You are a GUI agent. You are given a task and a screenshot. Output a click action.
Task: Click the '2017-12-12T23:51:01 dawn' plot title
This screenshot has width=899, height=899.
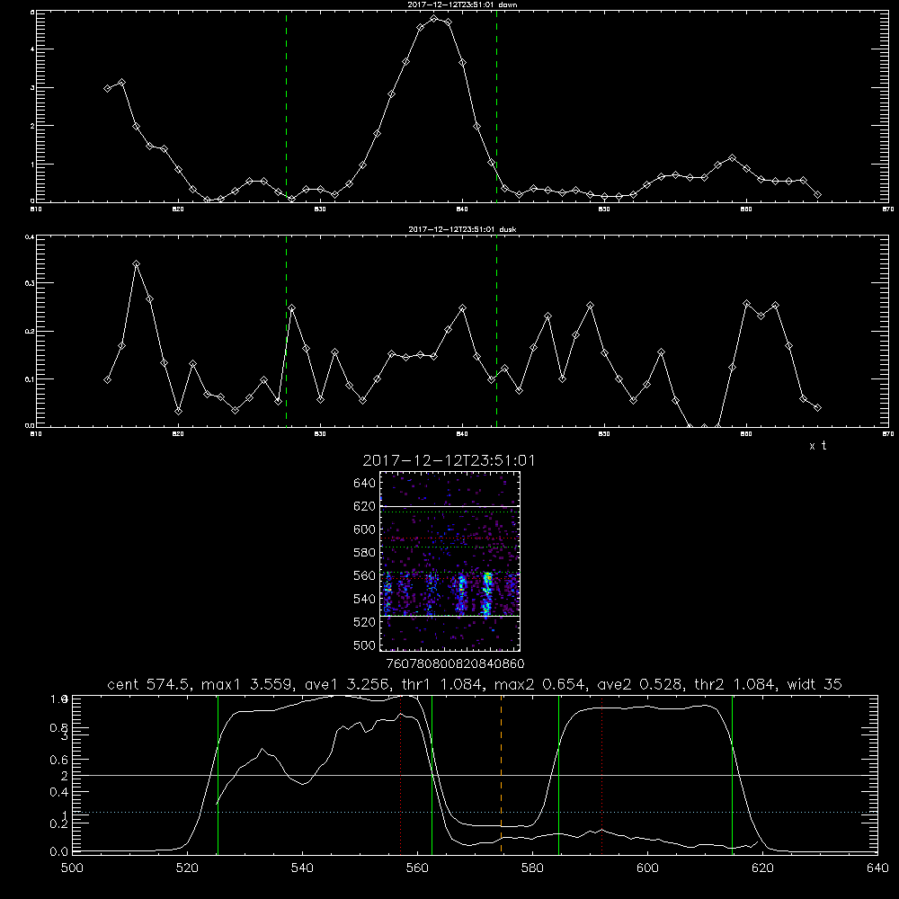click(462, 4)
